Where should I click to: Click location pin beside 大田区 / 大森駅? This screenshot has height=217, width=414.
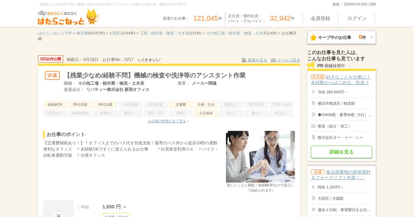point(313,198)
